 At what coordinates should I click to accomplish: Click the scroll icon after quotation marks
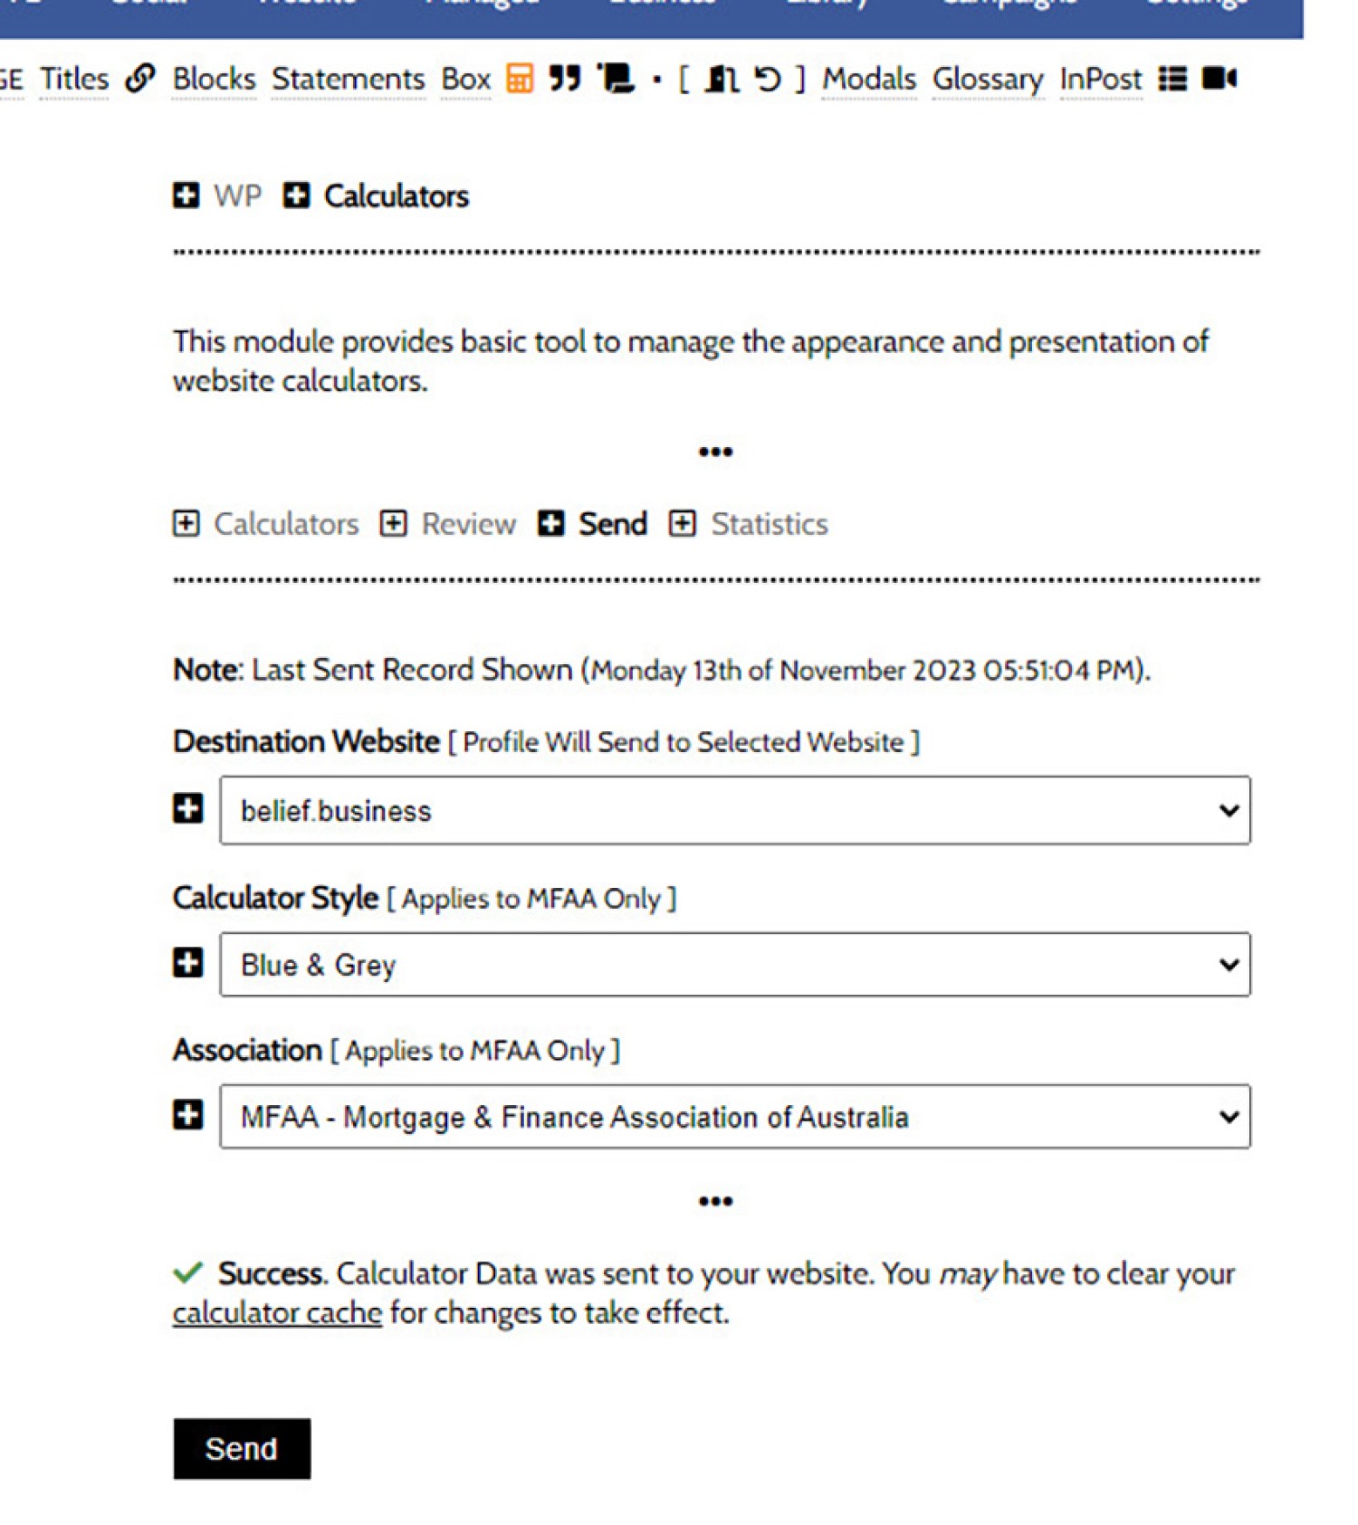click(x=617, y=79)
